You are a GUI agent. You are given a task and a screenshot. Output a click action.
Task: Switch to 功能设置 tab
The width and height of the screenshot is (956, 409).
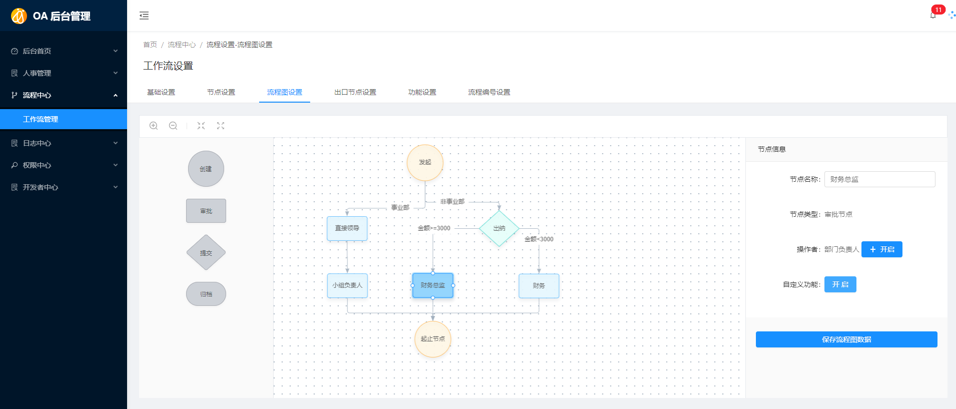[422, 92]
